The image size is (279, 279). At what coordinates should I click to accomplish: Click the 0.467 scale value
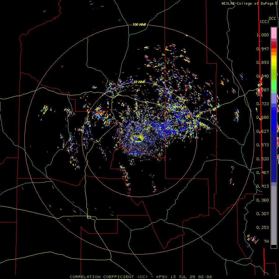pyautogui.click(x=263, y=173)
